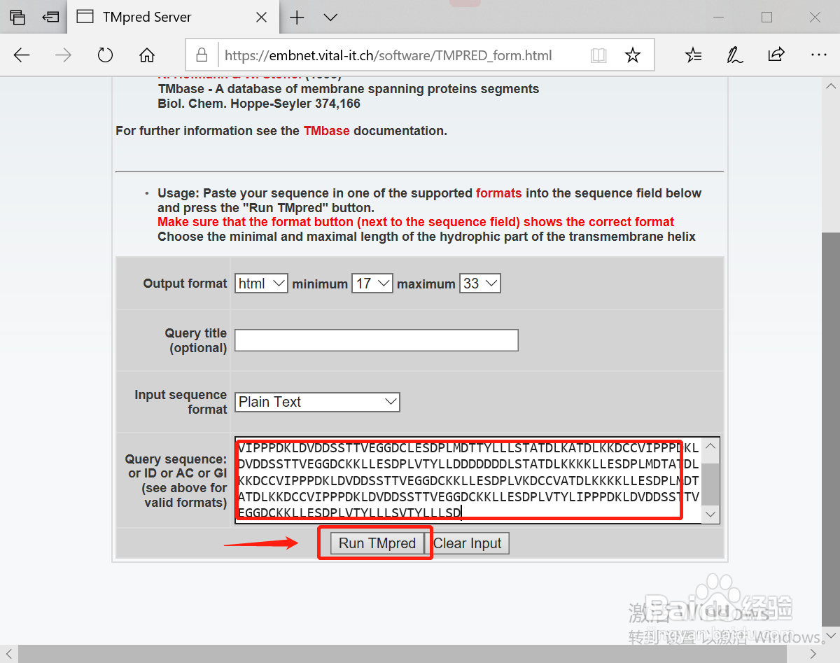Close the TMpred Server tab

pyautogui.click(x=261, y=17)
